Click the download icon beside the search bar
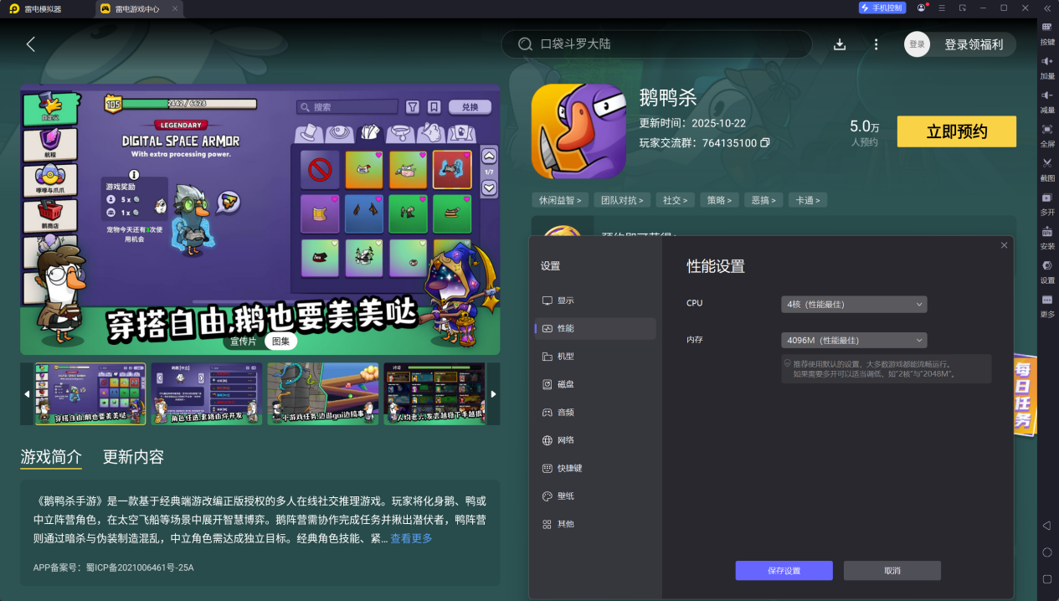This screenshot has width=1059, height=601. click(x=840, y=44)
